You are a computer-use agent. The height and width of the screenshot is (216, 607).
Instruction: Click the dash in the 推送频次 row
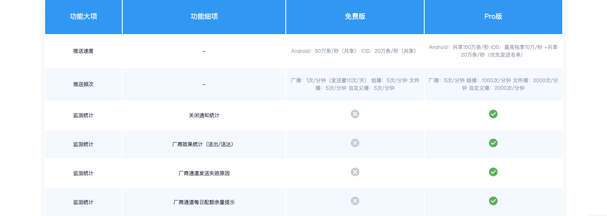(x=204, y=84)
